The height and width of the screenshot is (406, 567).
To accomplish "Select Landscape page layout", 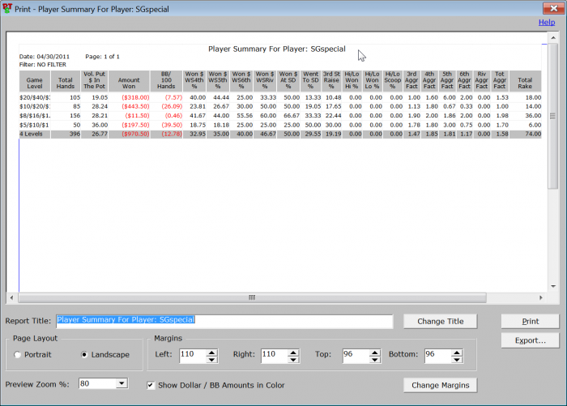I will [86, 355].
